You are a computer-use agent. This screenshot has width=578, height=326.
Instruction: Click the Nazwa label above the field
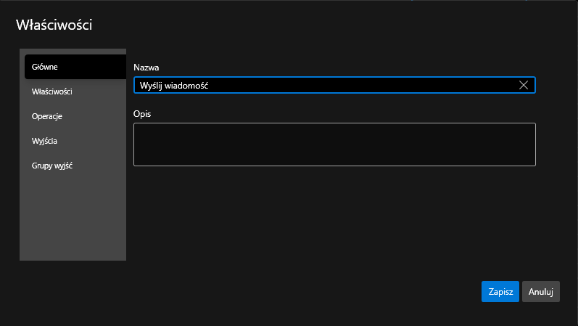(x=146, y=67)
